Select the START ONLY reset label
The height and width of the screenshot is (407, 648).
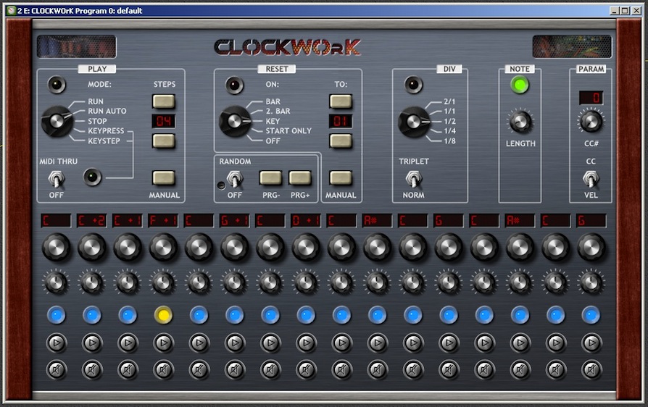tap(288, 131)
